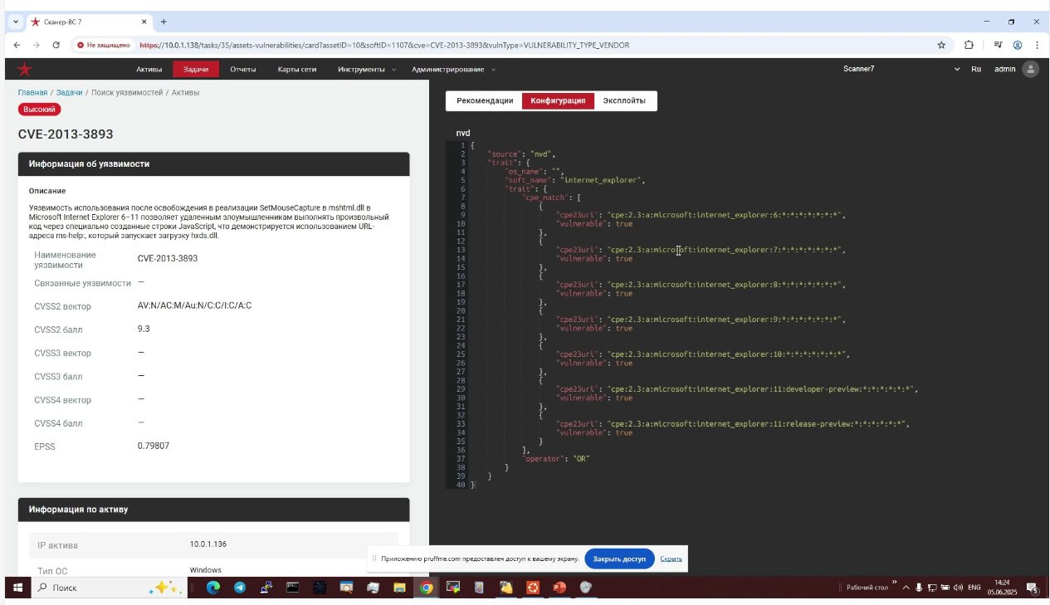Open the Copilot sparkle icon in search
The height and width of the screenshot is (605, 1050).
click(164, 588)
